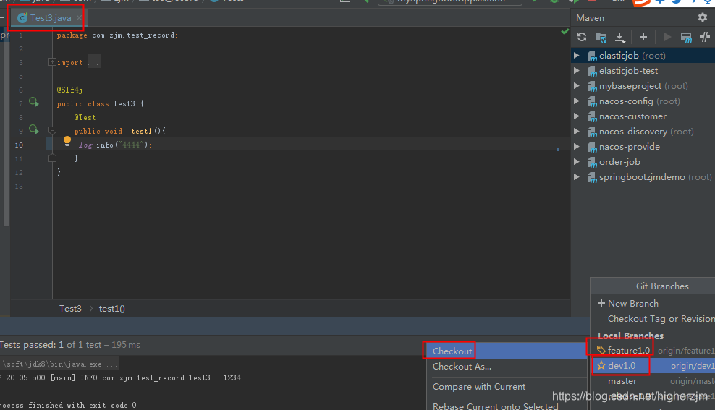Expand the elasticjob (root) Maven node
Image resolution: width=715 pixels, height=410 pixels.
click(576, 55)
